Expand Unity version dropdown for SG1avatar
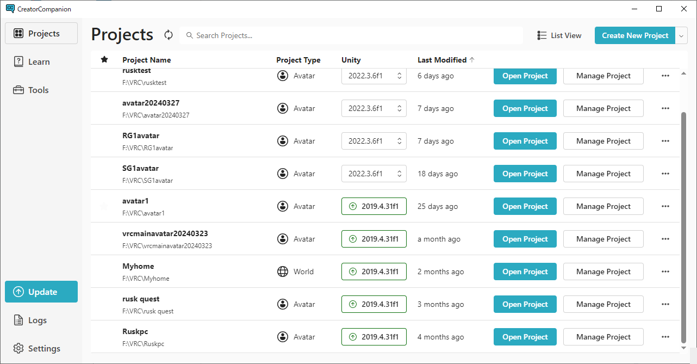The width and height of the screenshot is (697, 364). tap(400, 174)
